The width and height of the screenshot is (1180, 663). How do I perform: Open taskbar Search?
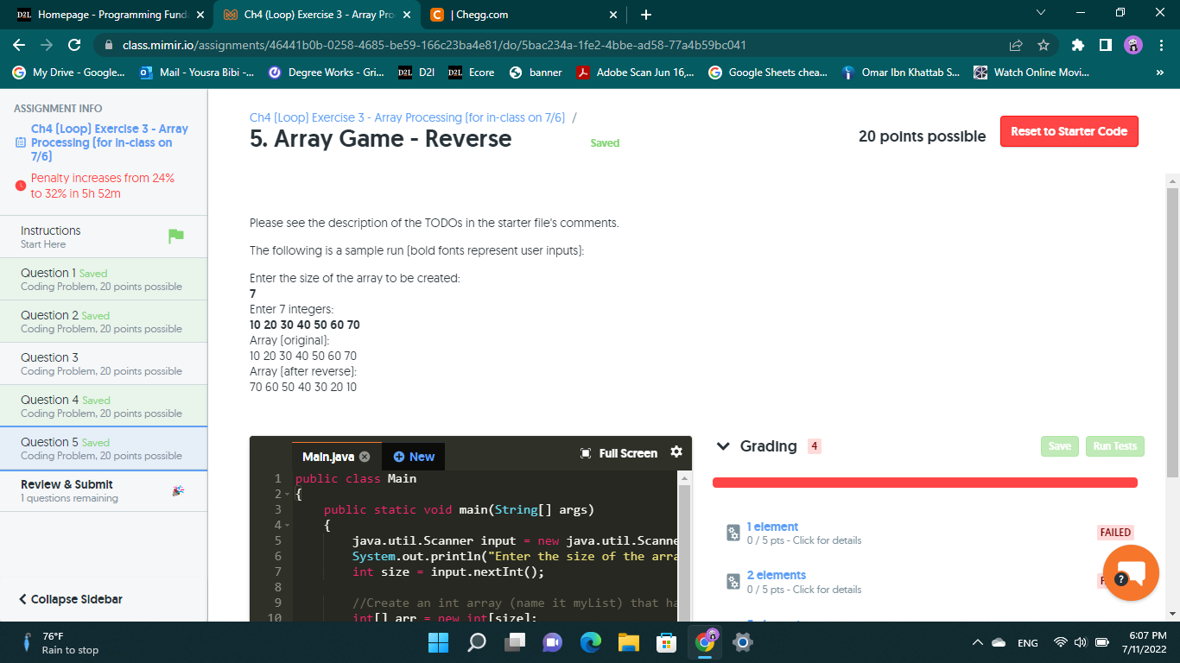(x=477, y=642)
